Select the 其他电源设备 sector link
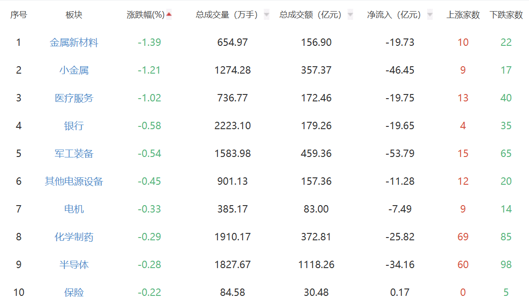 click(x=74, y=182)
